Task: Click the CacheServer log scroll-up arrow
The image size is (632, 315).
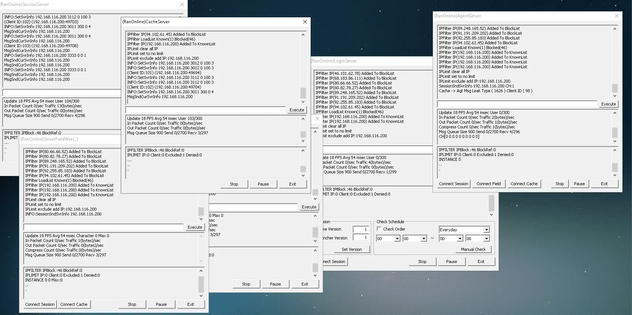Action: coord(303,35)
